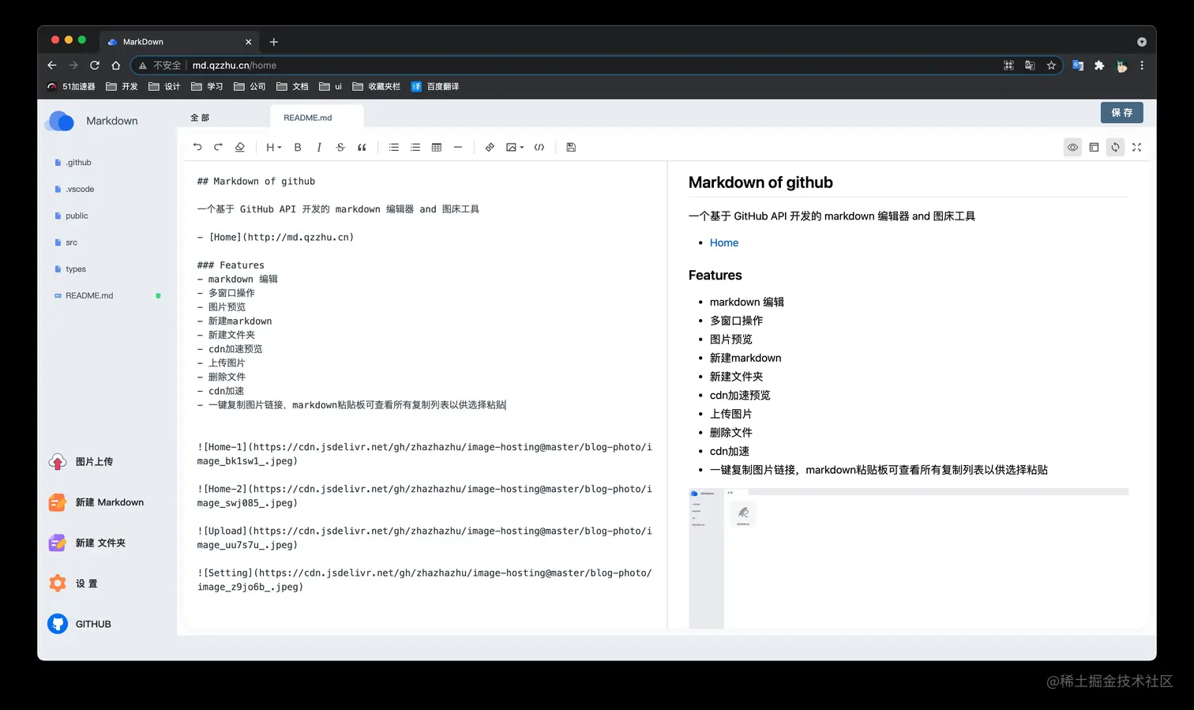The height and width of the screenshot is (710, 1194).
Task: Save with the floppy disk toolbar icon
Action: [571, 147]
